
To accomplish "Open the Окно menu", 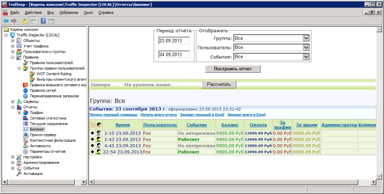I will pos(88,12).
